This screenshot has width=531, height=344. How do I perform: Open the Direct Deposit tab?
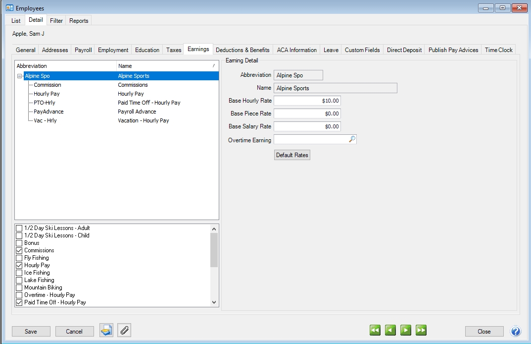[x=404, y=50]
